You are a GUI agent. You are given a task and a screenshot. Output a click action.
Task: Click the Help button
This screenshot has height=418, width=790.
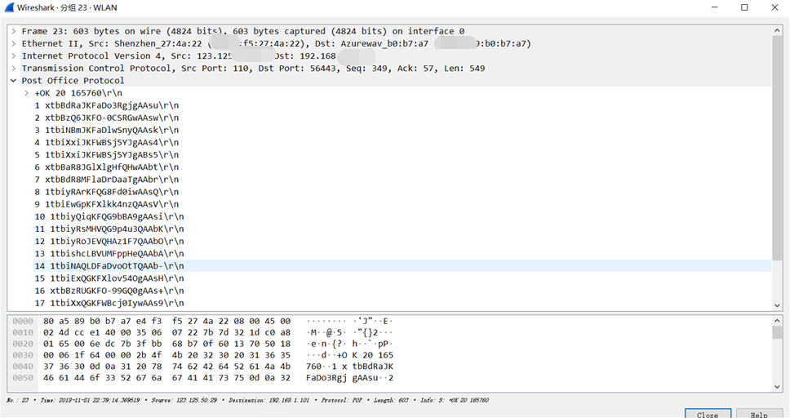click(759, 414)
